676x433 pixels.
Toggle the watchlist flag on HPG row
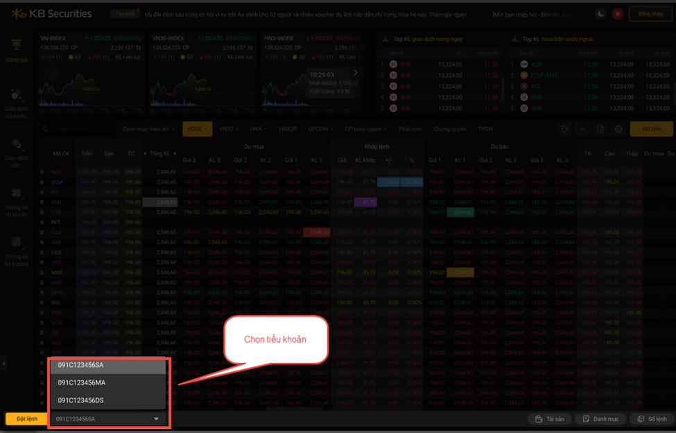42,262
